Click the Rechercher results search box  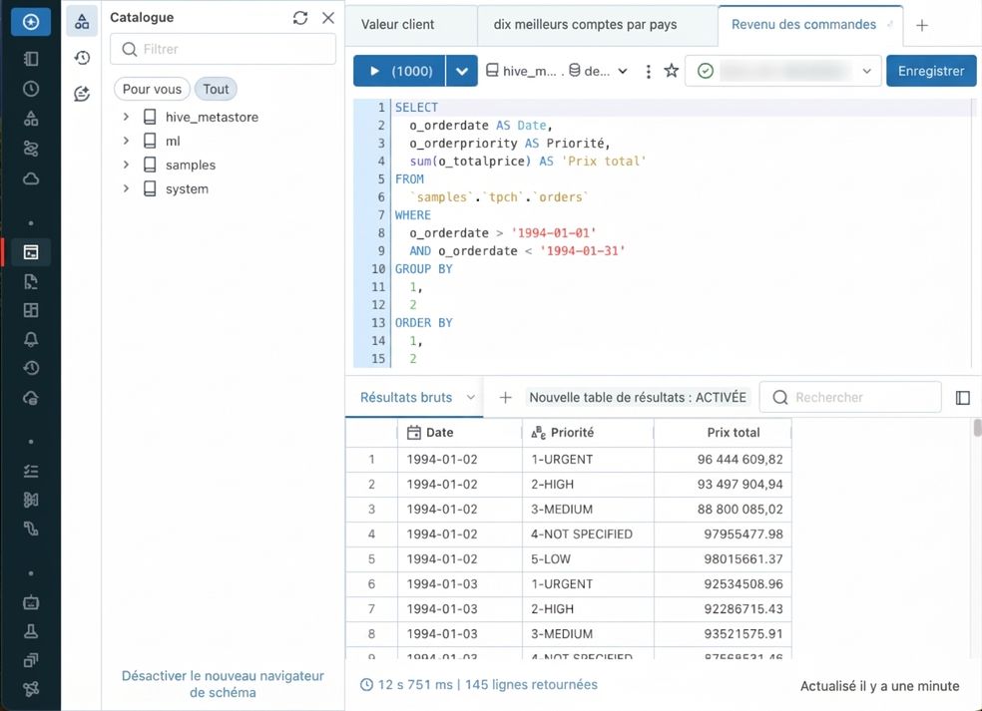[850, 398]
